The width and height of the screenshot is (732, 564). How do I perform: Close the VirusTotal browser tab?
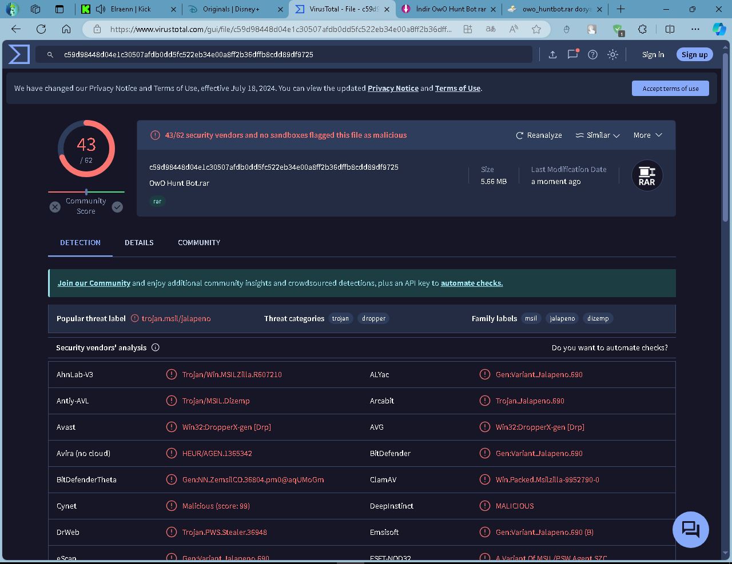(x=387, y=9)
